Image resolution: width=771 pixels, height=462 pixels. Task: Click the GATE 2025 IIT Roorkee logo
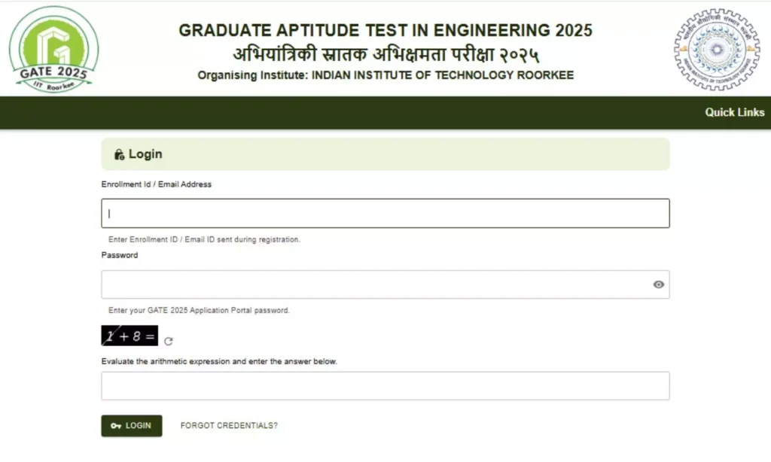(53, 49)
